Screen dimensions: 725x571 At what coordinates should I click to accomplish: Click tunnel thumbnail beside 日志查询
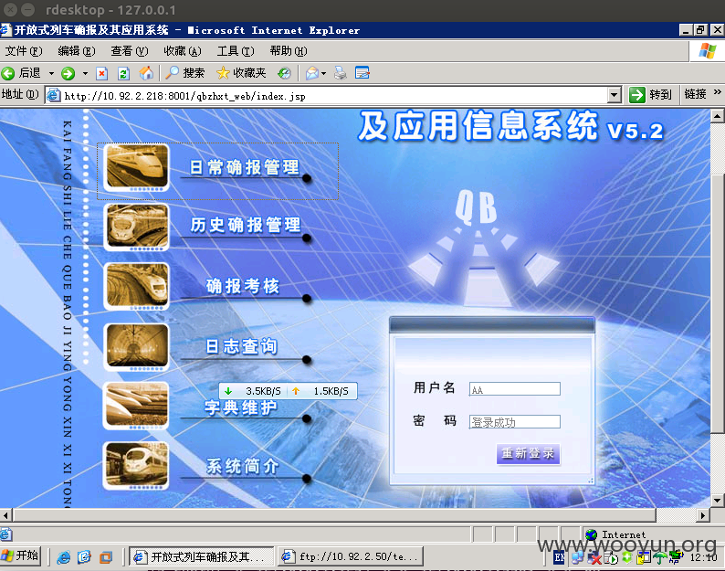click(x=136, y=347)
